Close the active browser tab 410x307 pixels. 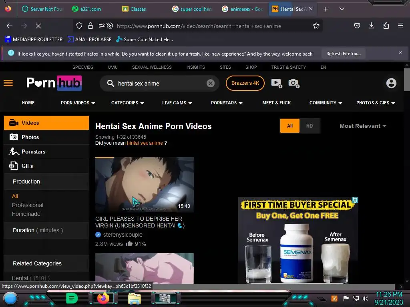coord(311,9)
